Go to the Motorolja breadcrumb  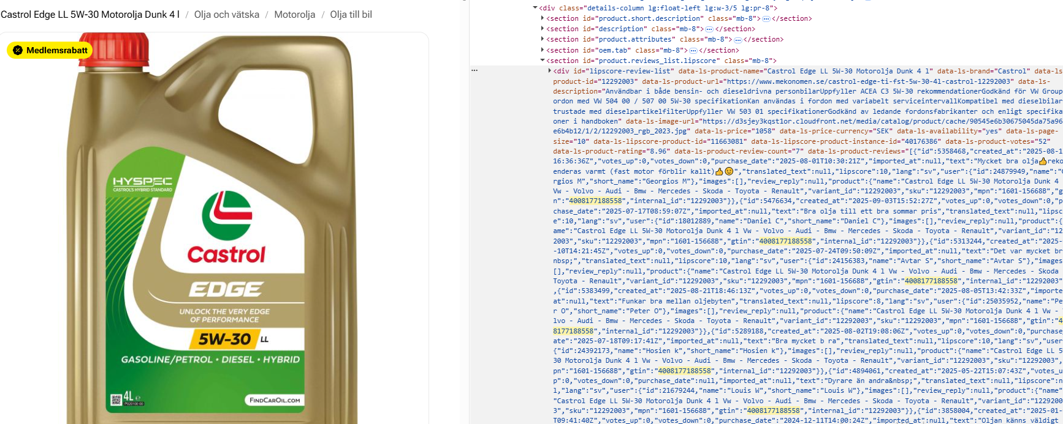tap(295, 14)
